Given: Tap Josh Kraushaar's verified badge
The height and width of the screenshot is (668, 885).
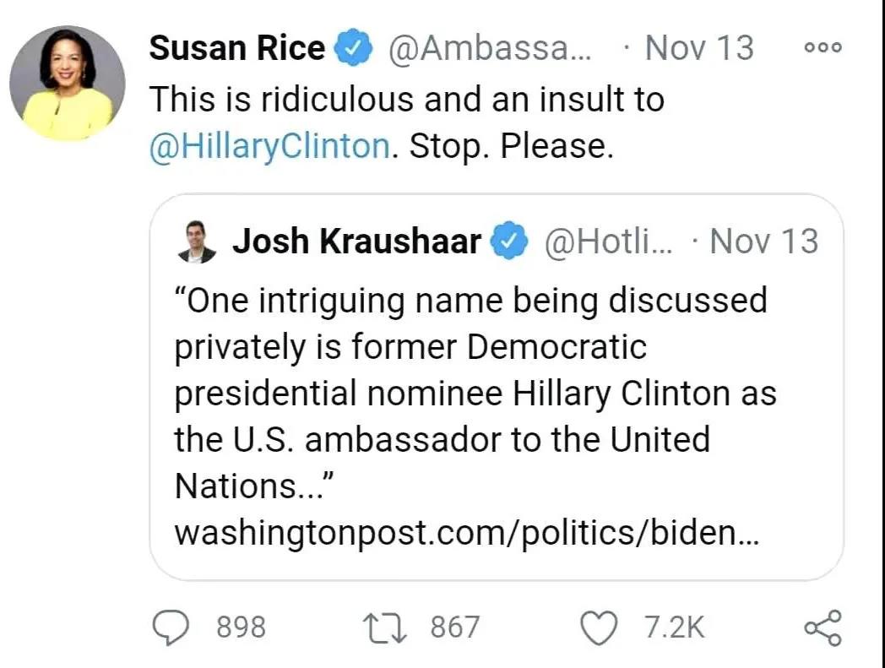Looking at the screenshot, I should click(x=508, y=241).
